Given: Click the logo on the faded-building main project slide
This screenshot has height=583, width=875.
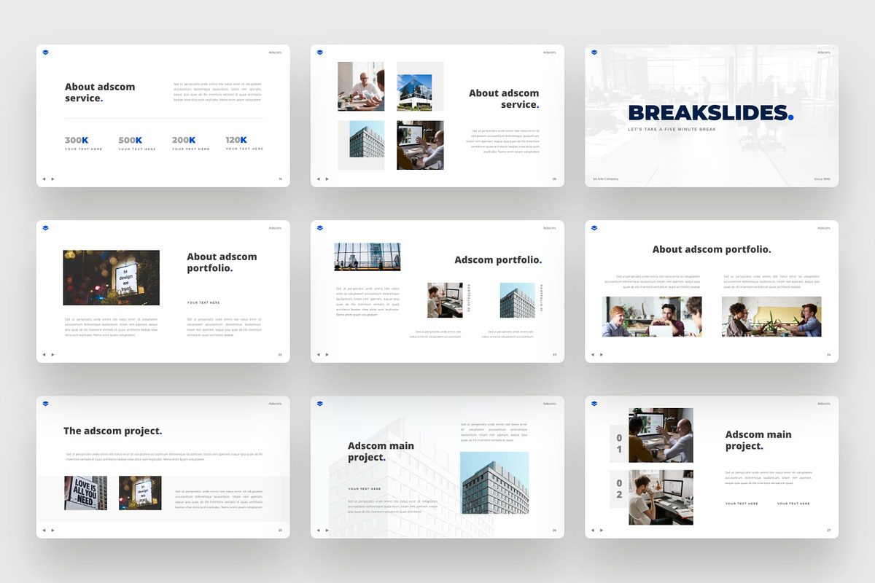Looking at the screenshot, I should (x=319, y=404).
